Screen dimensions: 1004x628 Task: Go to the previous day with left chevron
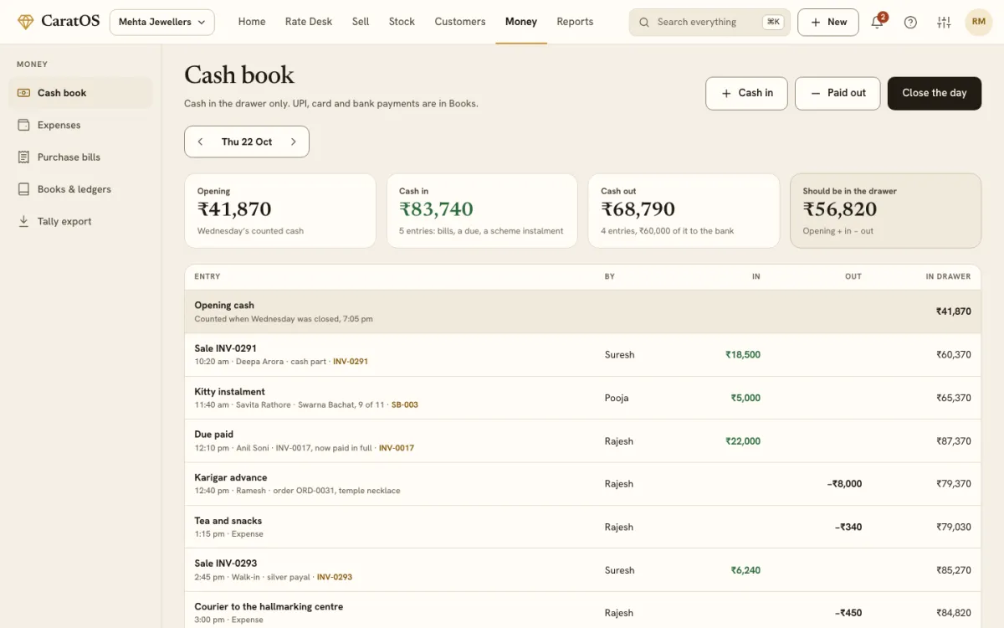coord(200,142)
